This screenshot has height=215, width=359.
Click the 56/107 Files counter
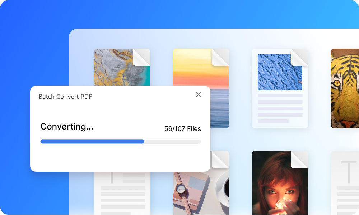click(x=183, y=129)
